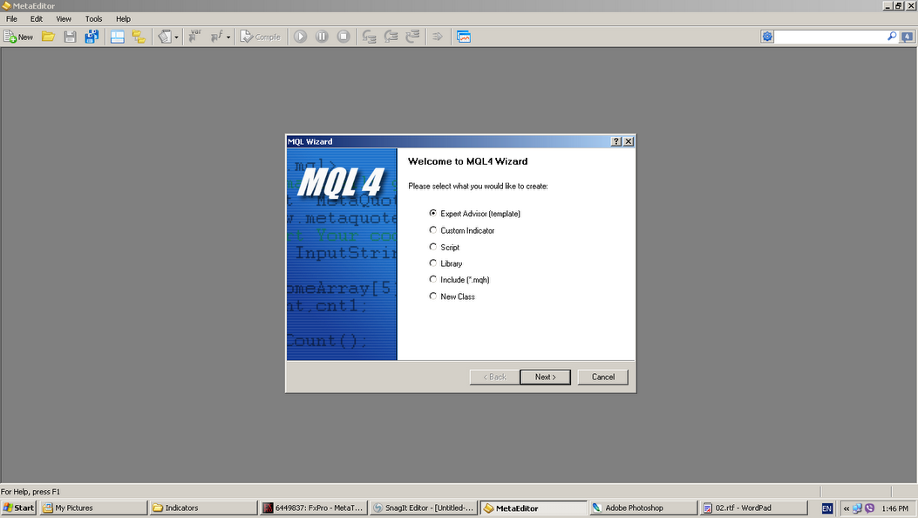Click the MQL community speech-bubble icon

point(907,37)
